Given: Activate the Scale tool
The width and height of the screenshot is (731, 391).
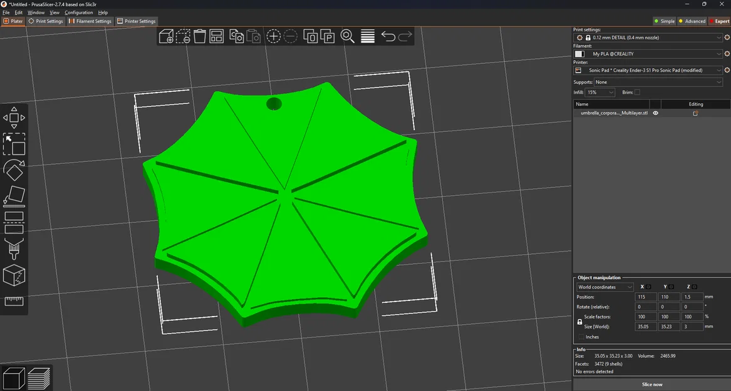Looking at the screenshot, I should click(x=14, y=145).
